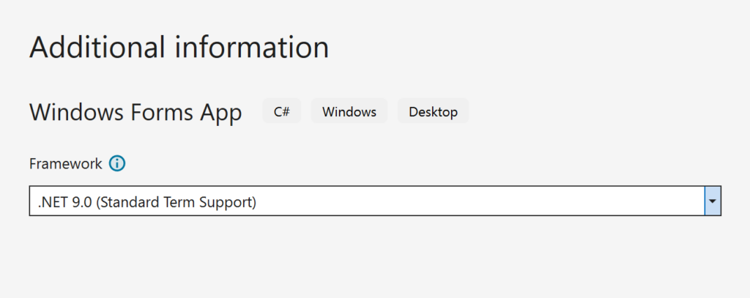The height and width of the screenshot is (298, 750).
Task: Click the '.NET 9.0 (Standard Term Support)' text
Action: (146, 201)
